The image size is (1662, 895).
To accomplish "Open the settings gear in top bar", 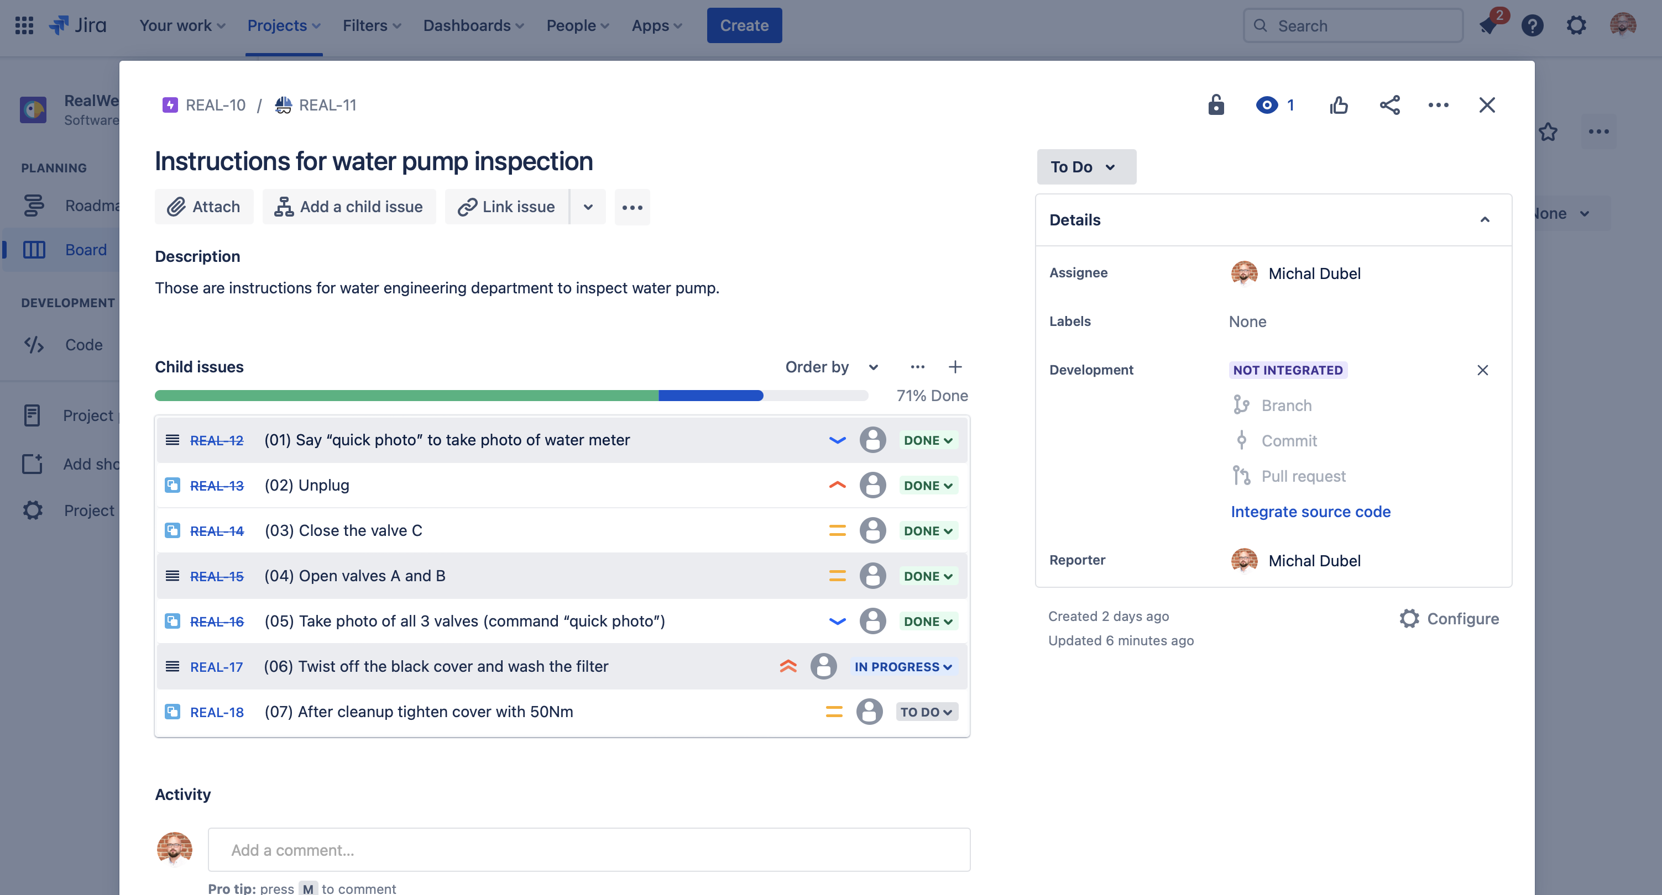I will tap(1576, 26).
